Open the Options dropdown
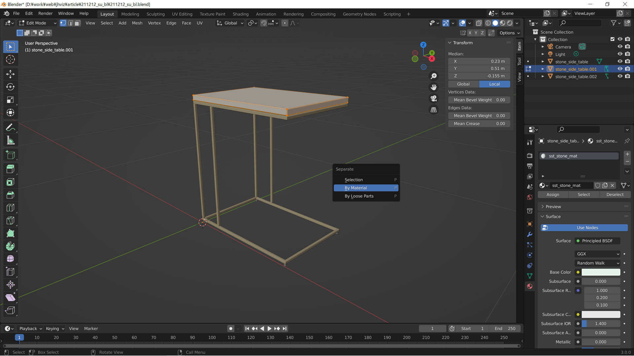 coord(510,33)
